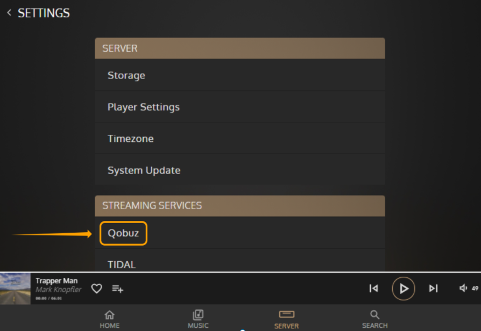Click the Mark Knopfler artist name
This screenshot has width=481, height=331.
click(58, 290)
